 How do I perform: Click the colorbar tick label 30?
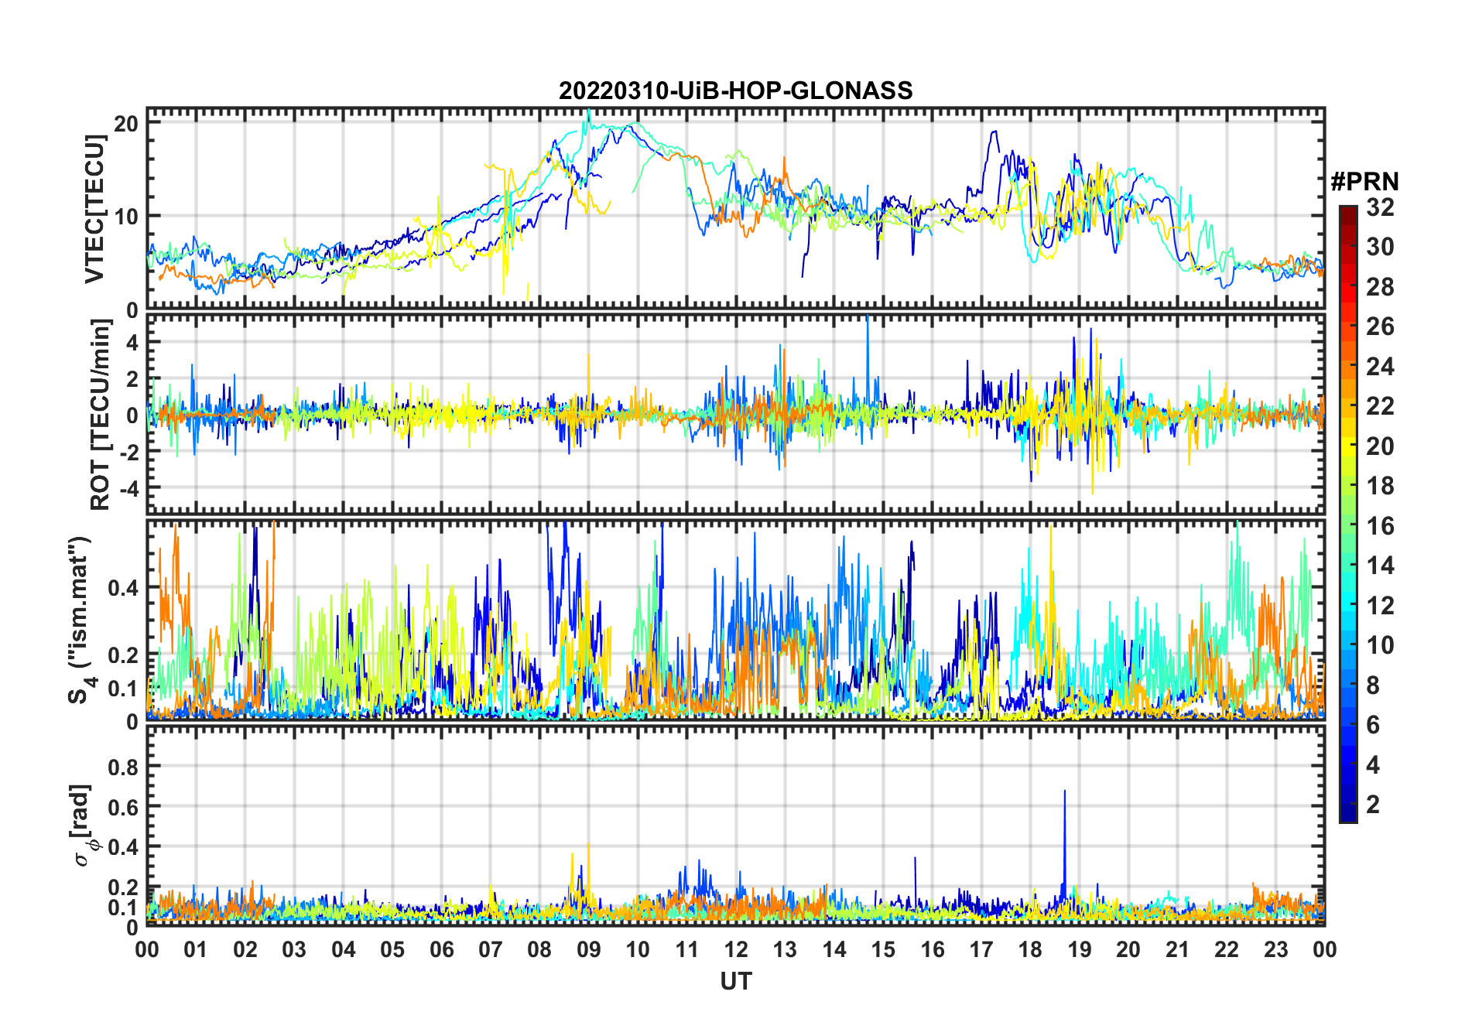(1380, 247)
